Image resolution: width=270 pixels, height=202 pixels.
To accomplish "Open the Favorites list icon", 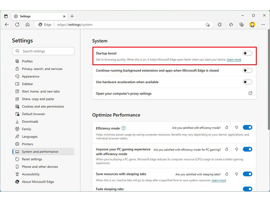I will (231, 25).
